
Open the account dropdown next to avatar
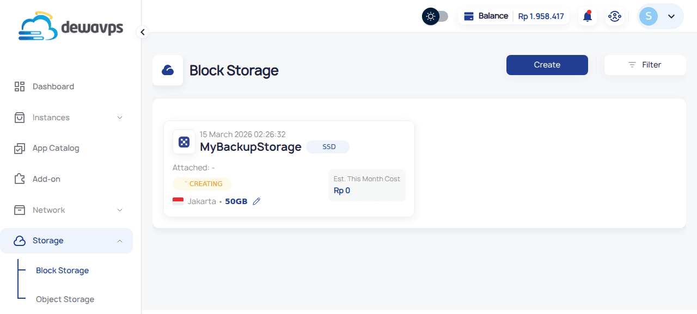pos(671,16)
